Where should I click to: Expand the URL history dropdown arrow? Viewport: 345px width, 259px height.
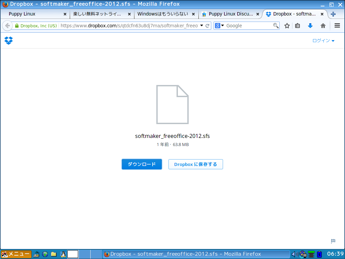coord(201,26)
